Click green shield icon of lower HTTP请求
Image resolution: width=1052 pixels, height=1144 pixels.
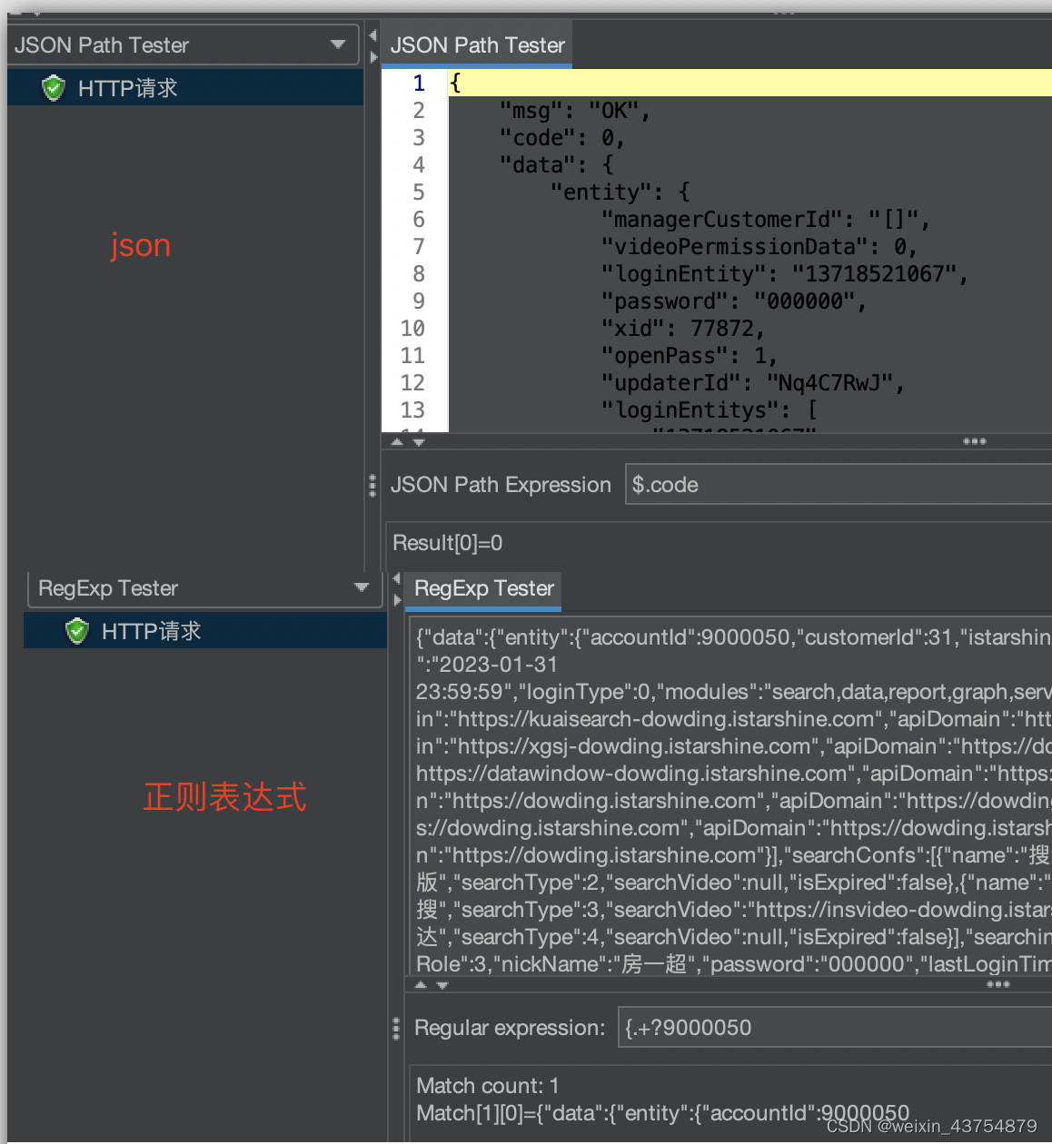click(77, 630)
